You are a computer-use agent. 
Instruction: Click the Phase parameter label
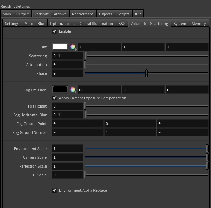(x=42, y=73)
